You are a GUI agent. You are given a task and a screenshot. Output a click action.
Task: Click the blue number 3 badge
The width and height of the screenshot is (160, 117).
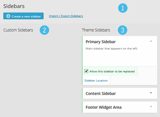[123, 30]
